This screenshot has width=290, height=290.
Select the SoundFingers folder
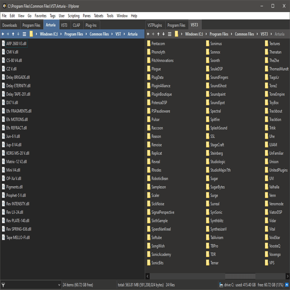coord(219,77)
